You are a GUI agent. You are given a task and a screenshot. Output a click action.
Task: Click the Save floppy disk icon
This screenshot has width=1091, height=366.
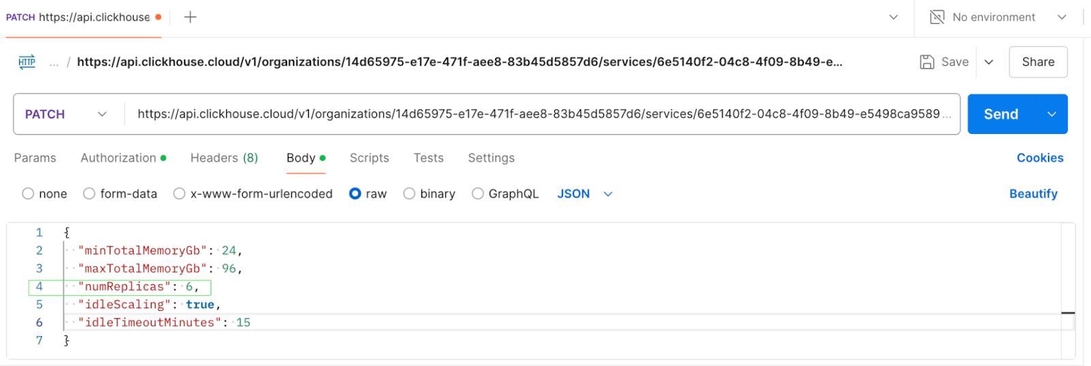coord(927,62)
